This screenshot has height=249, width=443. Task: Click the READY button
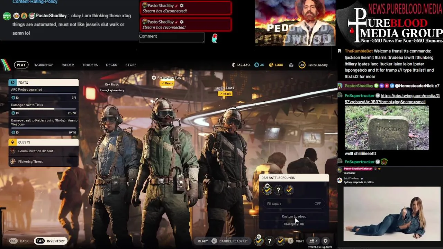tap(203, 241)
